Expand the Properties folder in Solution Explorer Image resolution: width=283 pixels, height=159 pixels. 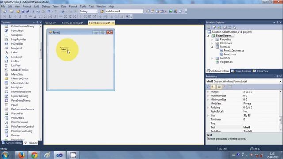click(212, 39)
